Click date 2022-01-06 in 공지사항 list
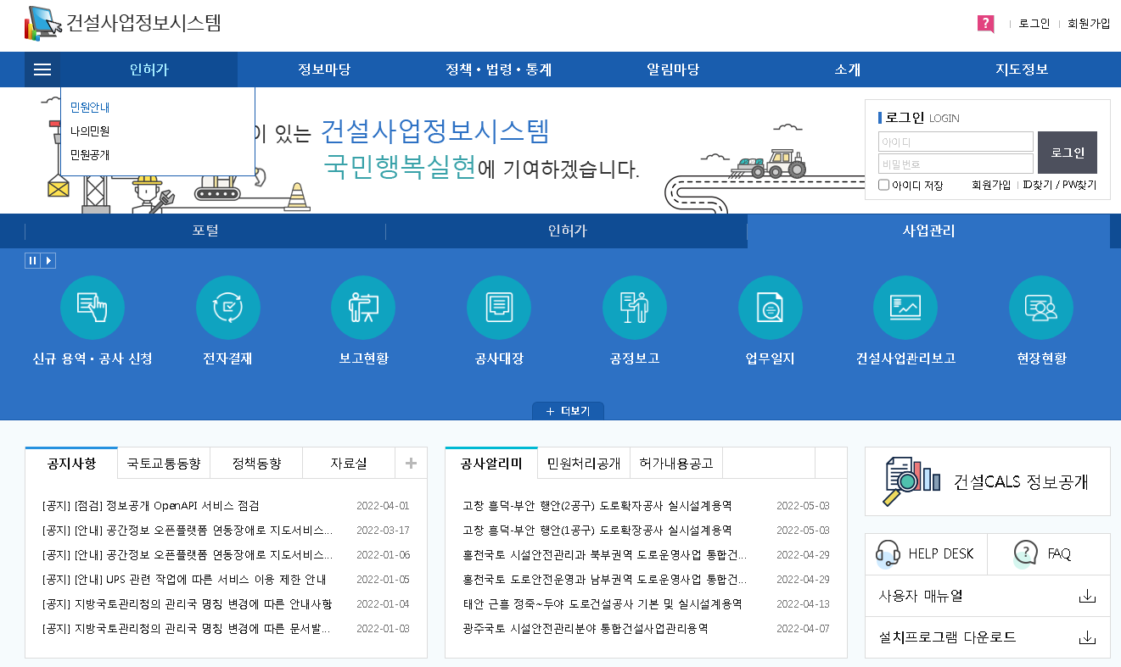This screenshot has width=1121, height=667. click(383, 555)
